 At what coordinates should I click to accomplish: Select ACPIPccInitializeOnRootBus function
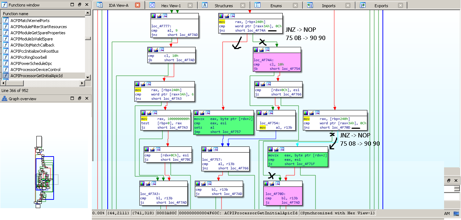tap(43, 51)
